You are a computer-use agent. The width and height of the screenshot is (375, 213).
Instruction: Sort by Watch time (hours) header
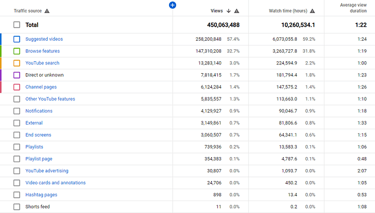tap(288, 11)
